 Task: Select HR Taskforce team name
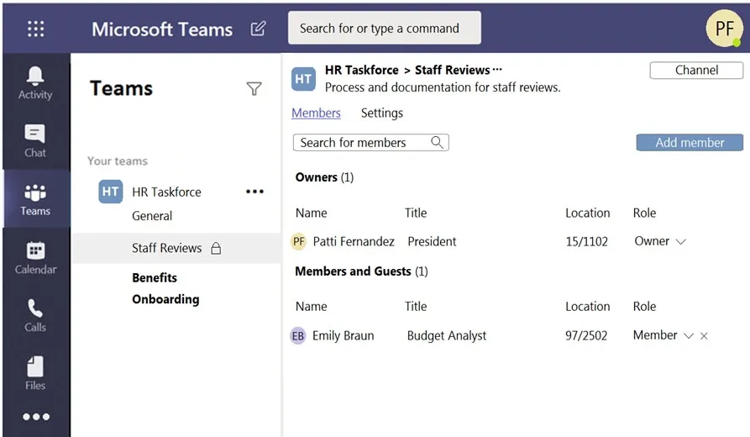[x=166, y=192]
